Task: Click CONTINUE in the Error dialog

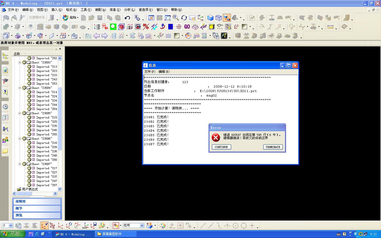Action: point(221,147)
